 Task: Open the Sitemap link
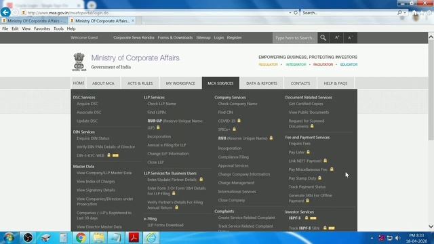[203, 38]
